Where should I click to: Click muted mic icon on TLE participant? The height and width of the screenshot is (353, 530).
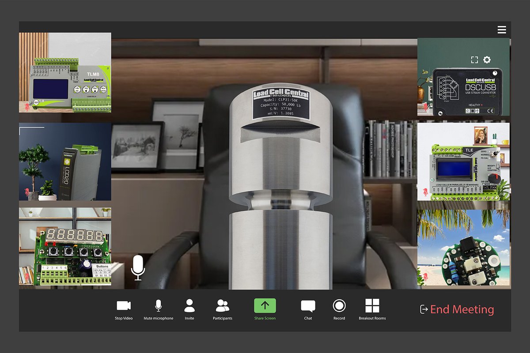(x=426, y=192)
